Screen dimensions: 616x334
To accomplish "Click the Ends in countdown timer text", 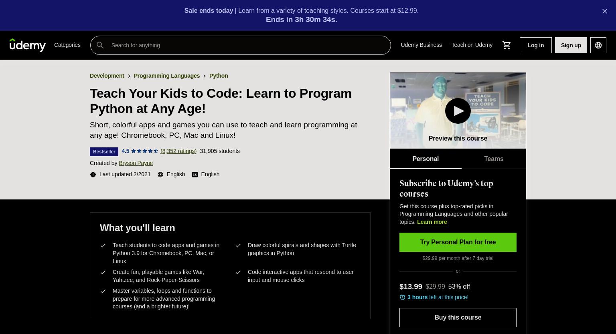I will point(302,20).
